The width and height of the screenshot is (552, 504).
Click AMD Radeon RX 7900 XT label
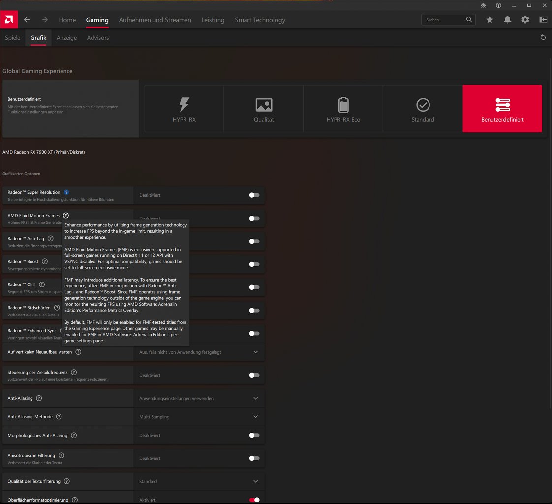[x=44, y=152]
